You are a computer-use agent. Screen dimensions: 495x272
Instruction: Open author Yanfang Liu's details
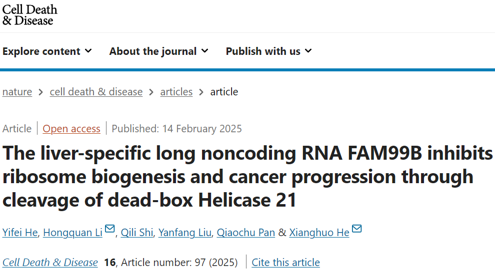click(x=184, y=232)
